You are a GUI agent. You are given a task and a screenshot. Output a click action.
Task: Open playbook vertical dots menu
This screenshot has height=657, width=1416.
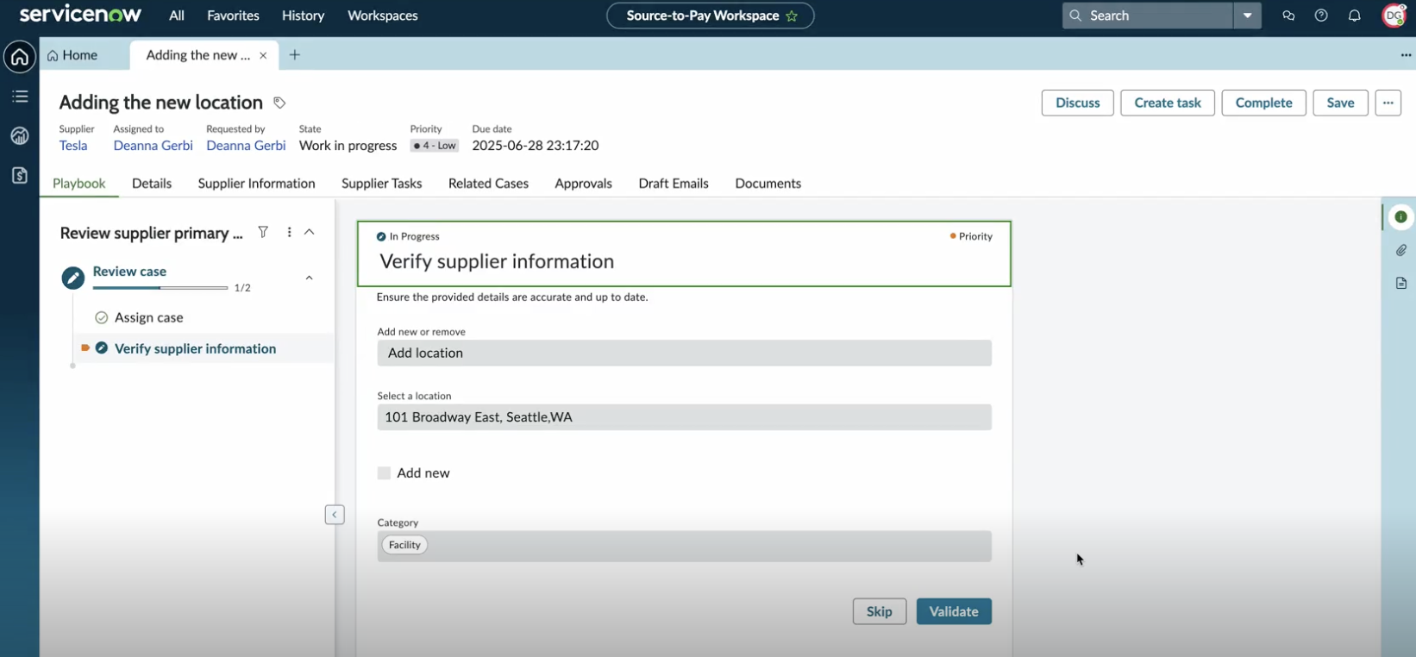click(x=289, y=232)
